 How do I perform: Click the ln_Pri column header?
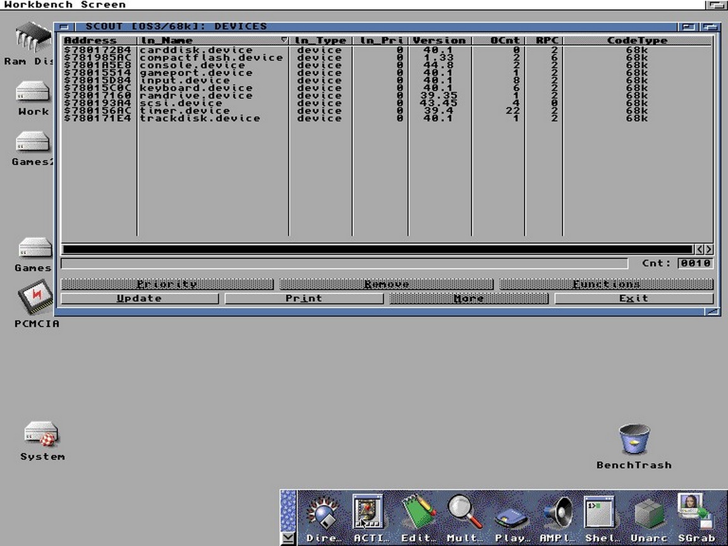[380, 40]
